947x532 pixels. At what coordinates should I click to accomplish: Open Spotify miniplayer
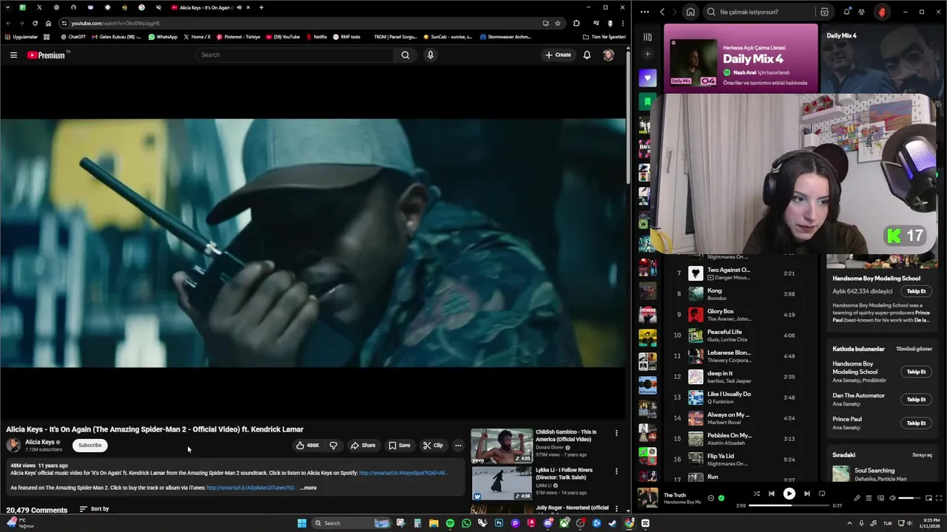929,498
